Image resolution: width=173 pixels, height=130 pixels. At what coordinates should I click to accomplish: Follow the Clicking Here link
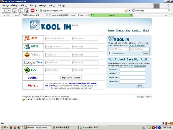[86, 86]
